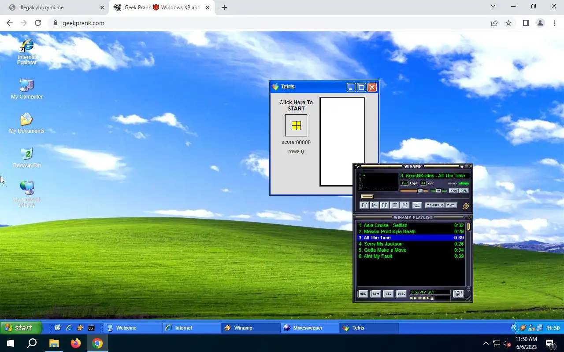Image resolution: width=564 pixels, height=352 pixels.
Task: Launch Internet Explorer from quick launch
Action: point(69,328)
